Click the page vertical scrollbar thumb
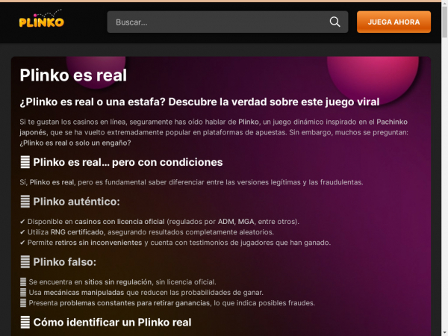 444,22
